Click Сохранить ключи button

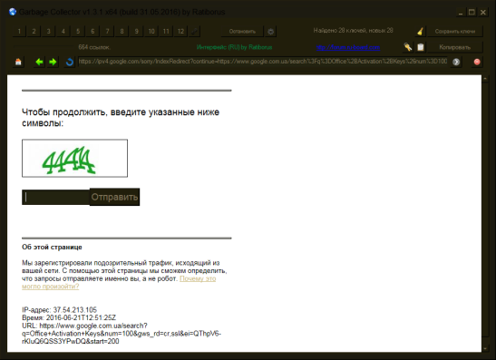[x=455, y=31]
